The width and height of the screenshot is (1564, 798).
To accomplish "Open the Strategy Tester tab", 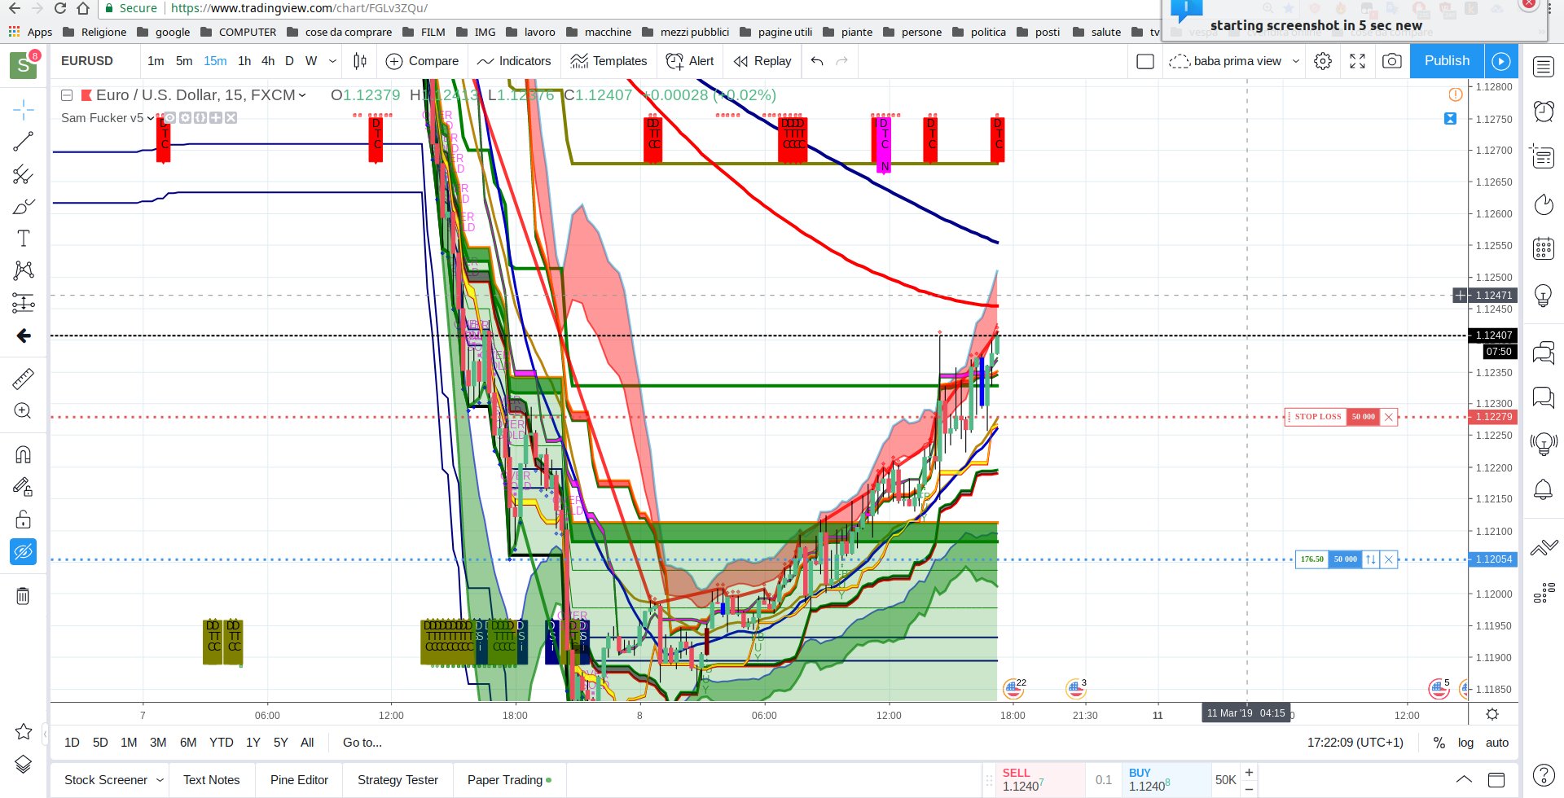I will click(x=398, y=780).
